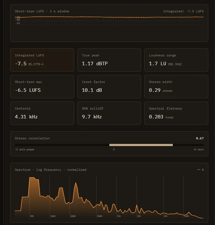This screenshot has width=215, height=225.
Task: Click the True peak 1.17 dBTP card
Action: point(109,60)
